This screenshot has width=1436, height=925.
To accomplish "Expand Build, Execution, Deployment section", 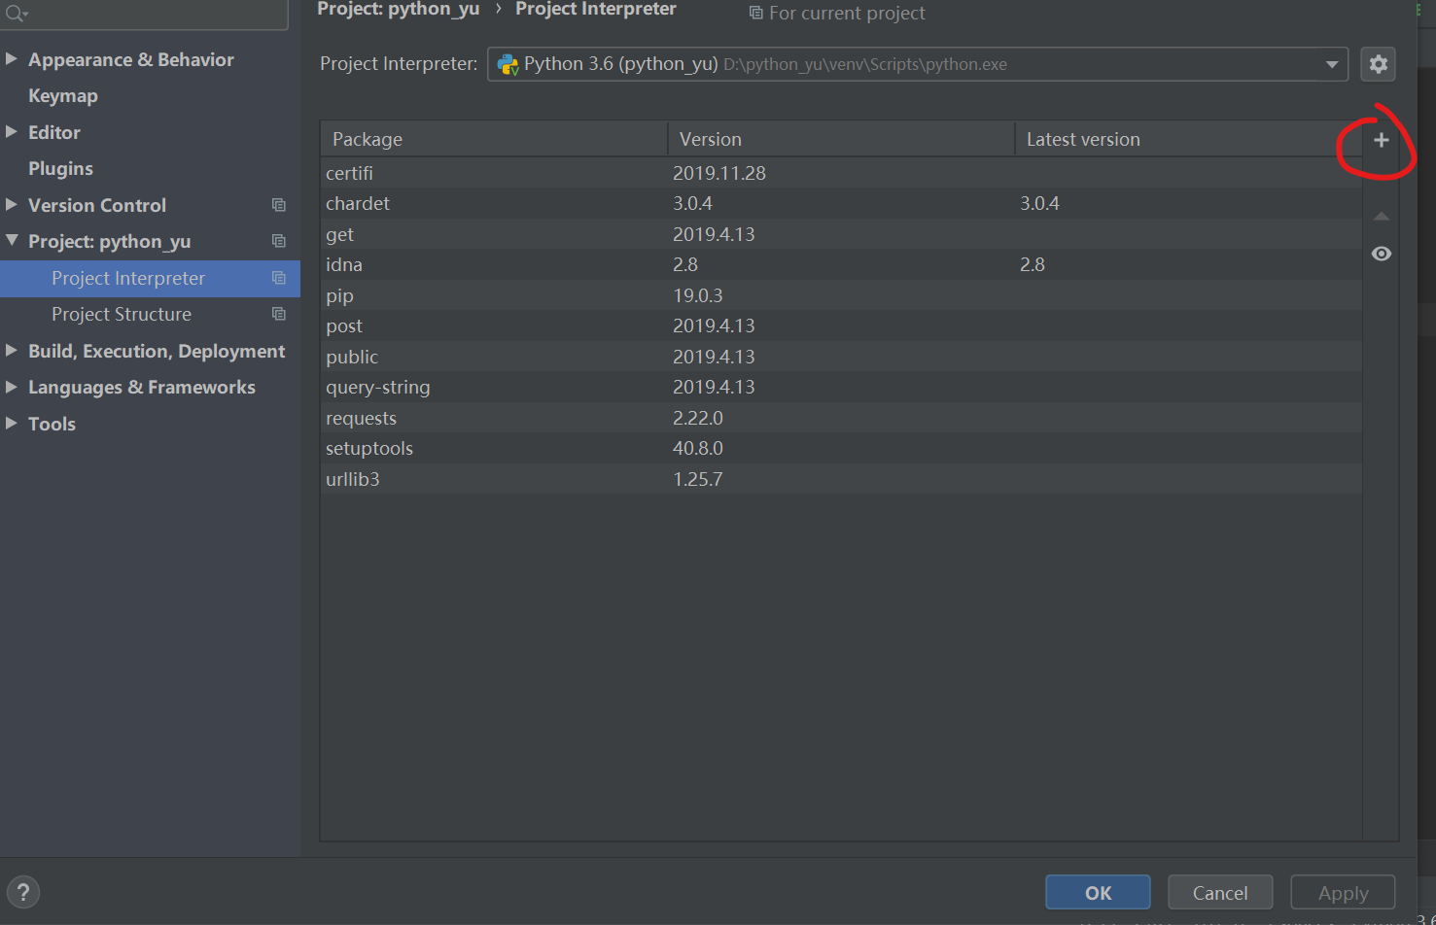I will pyautogui.click(x=12, y=351).
